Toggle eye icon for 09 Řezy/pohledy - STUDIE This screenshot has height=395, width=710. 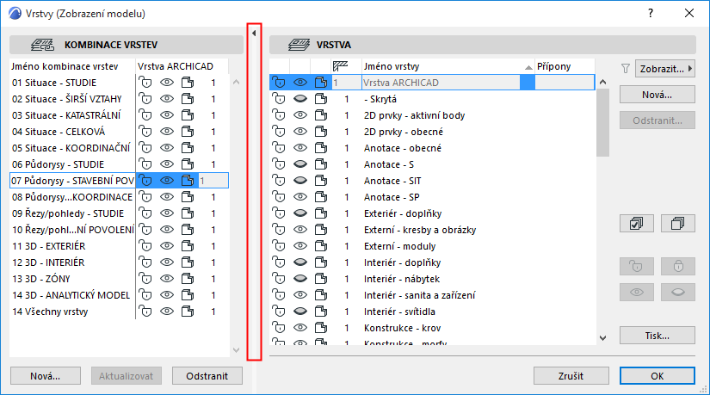tap(167, 213)
